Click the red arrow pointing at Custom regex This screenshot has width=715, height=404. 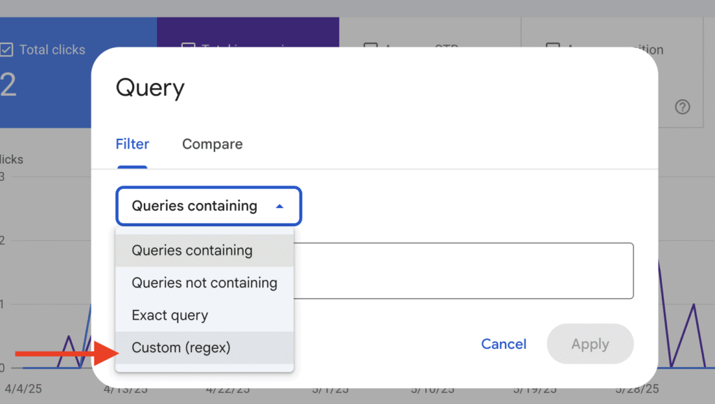click(67, 354)
